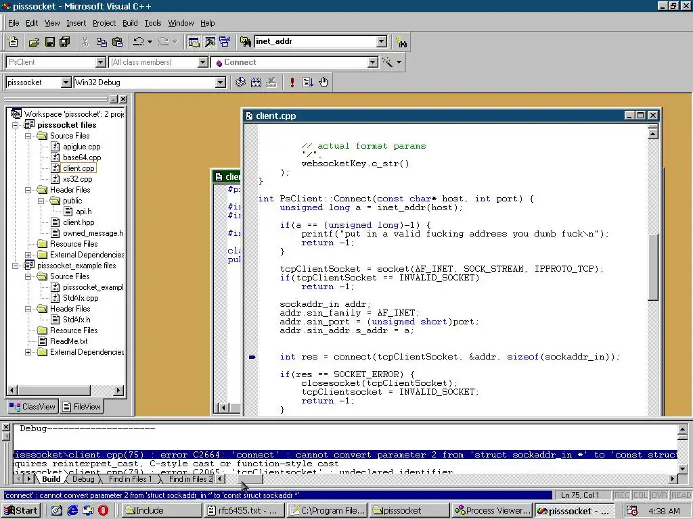Click the Window List toolbar icon
Viewport: 693px width, 519px height.
tap(225, 42)
